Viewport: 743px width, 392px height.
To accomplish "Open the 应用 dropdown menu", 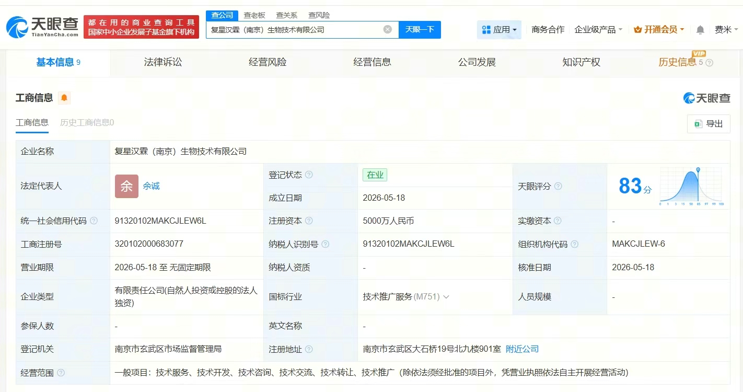I will [x=499, y=30].
